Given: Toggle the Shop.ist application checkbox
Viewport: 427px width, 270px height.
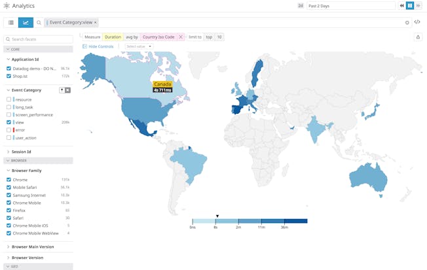Looking at the screenshot, I should (9, 76).
